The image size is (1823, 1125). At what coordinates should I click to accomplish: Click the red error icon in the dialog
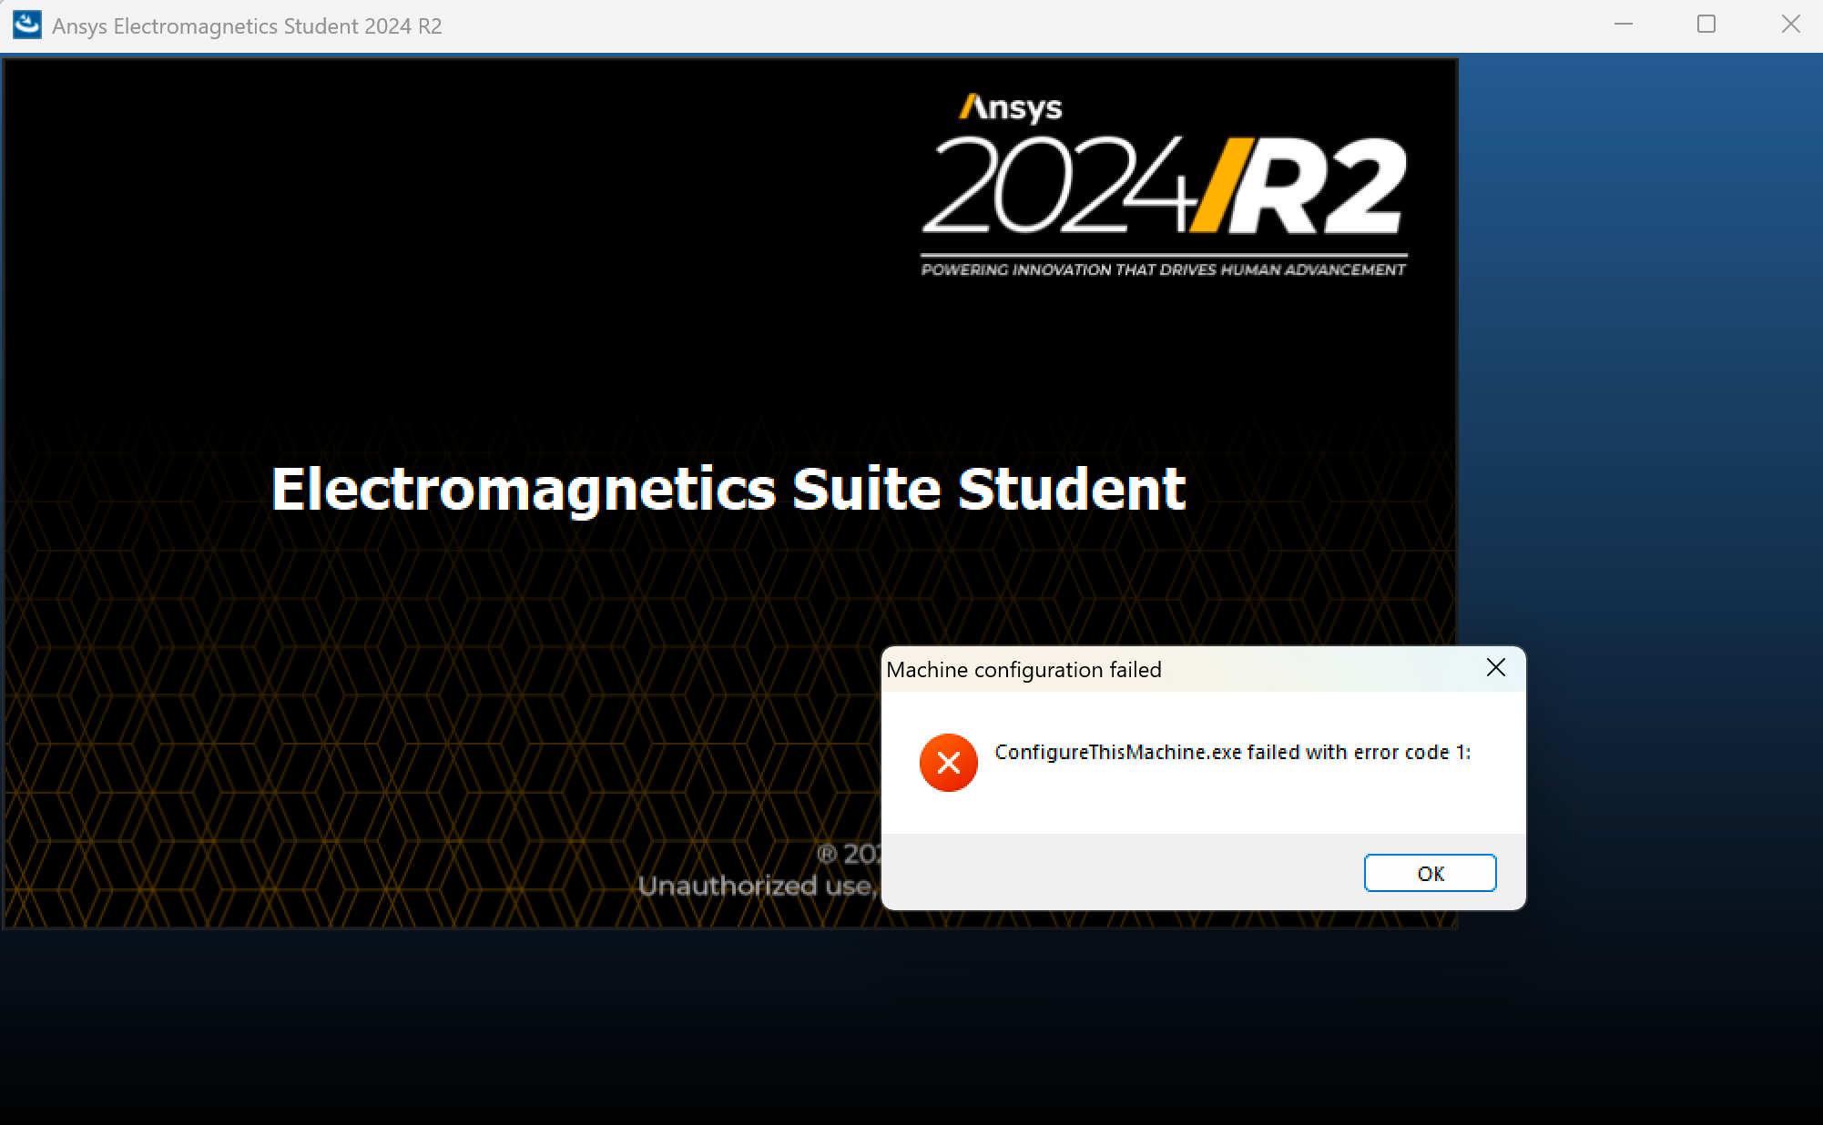[x=948, y=763]
